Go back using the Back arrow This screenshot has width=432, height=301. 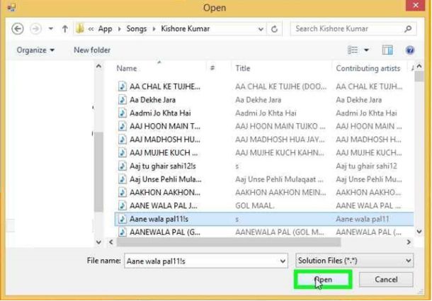(x=18, y=28)
